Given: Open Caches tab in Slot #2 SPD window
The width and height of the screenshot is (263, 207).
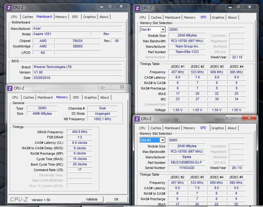Looking at the screenshot, I should point(156,128).
